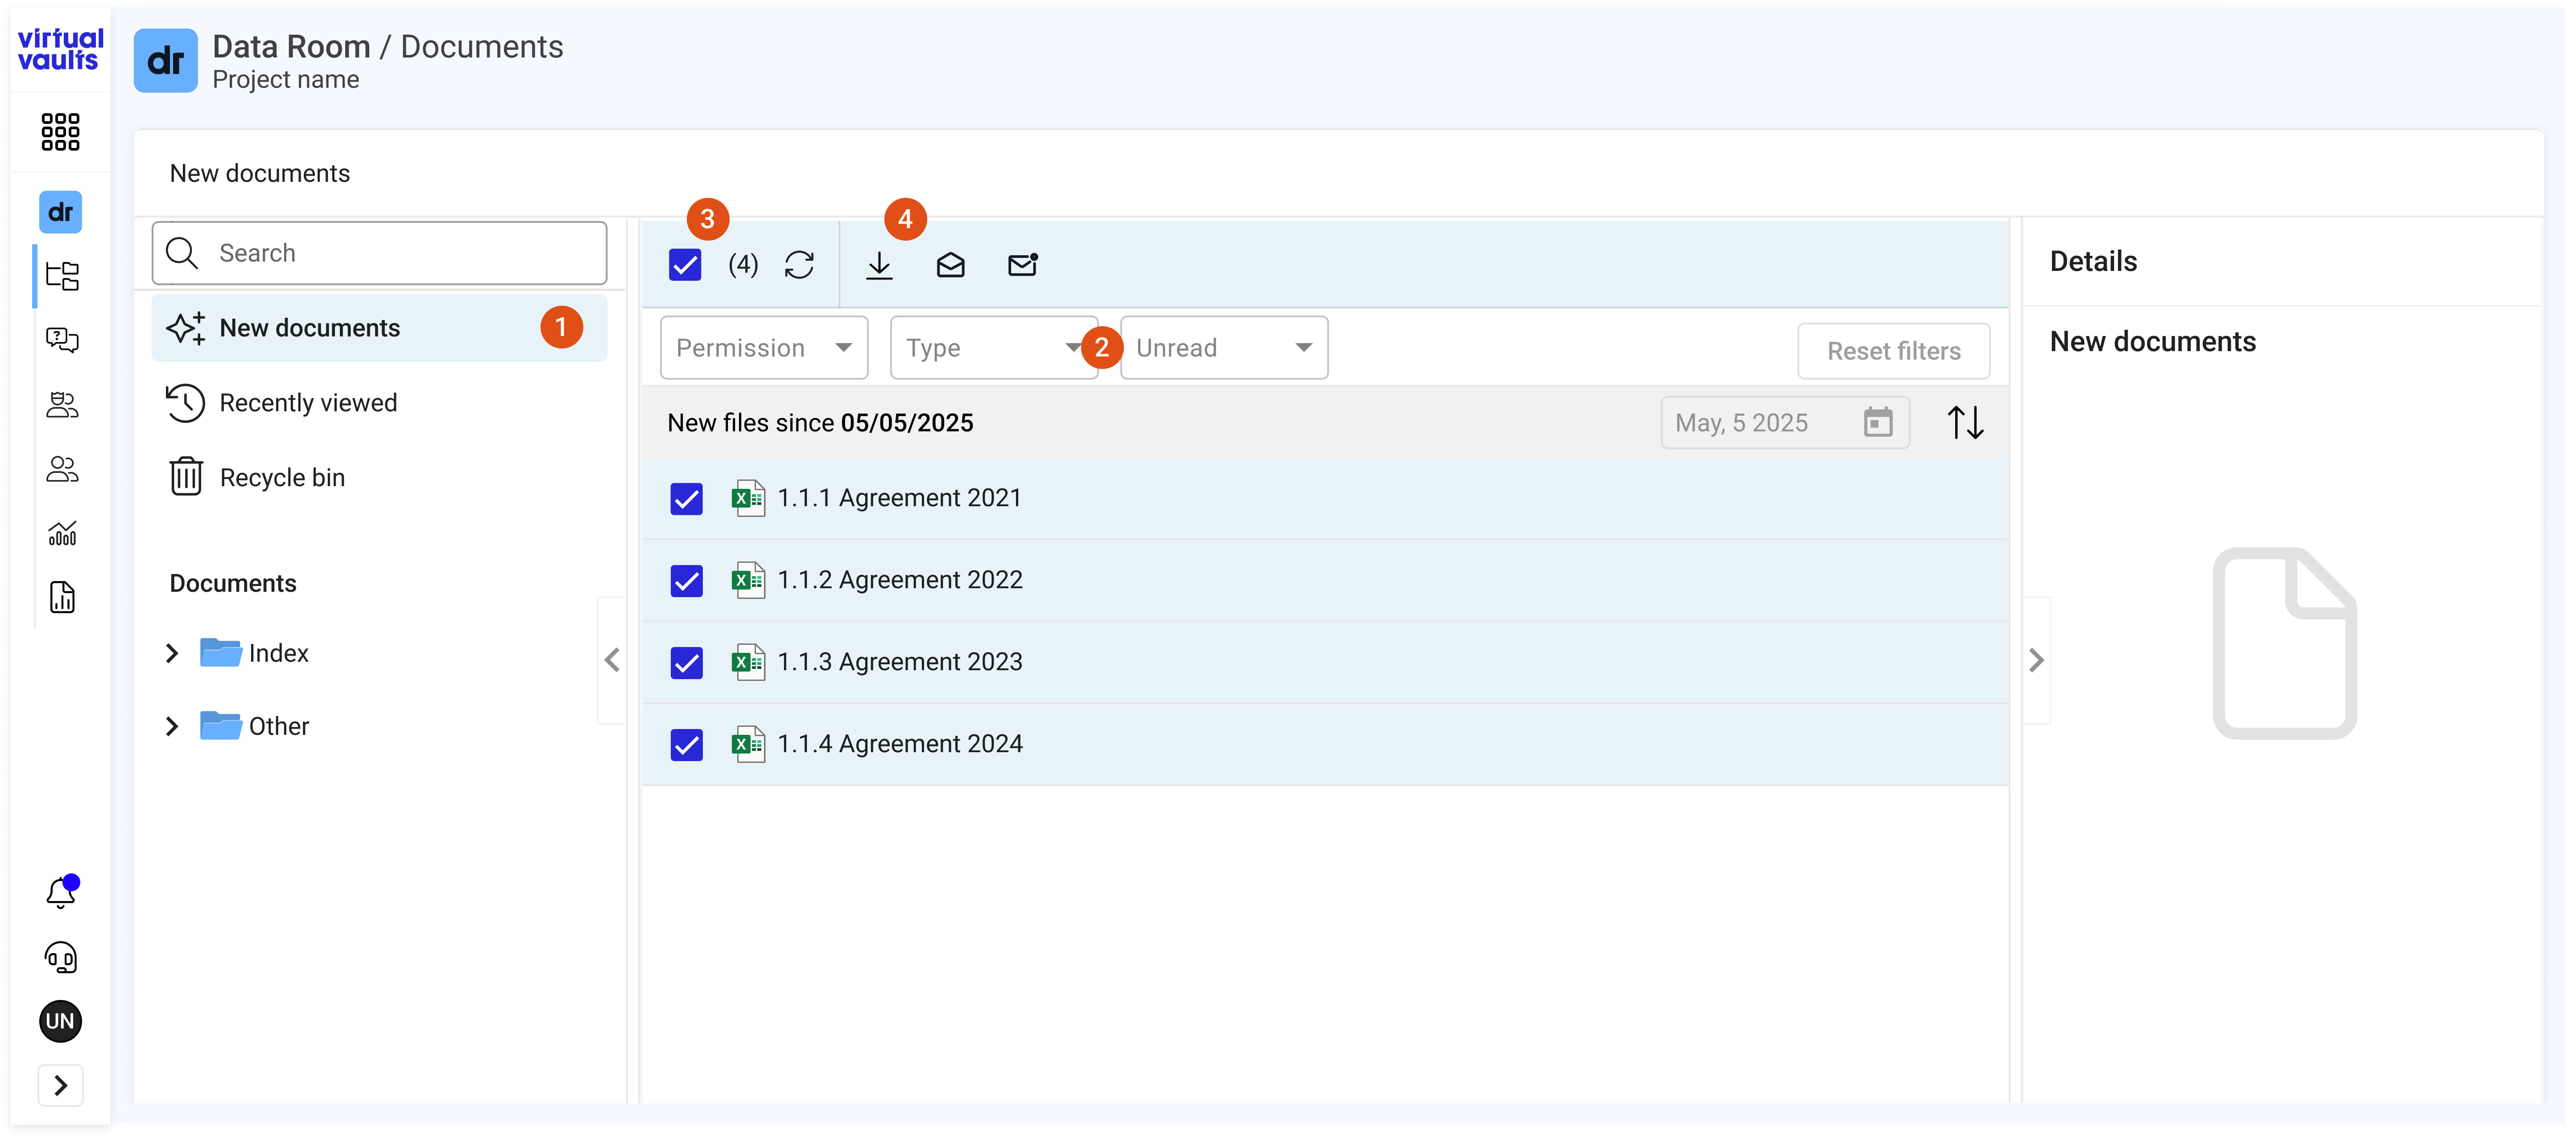Open the documents tree sidebar icon

62,276
